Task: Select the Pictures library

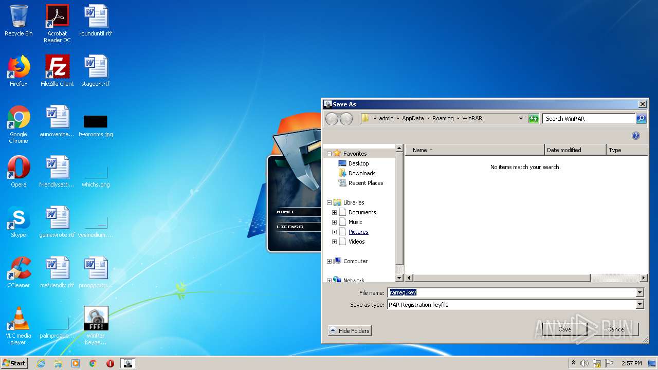Action: pos(358,232)
